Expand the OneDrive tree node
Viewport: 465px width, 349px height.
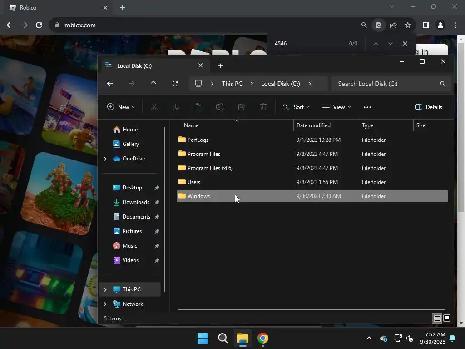(x=105, y=159)
